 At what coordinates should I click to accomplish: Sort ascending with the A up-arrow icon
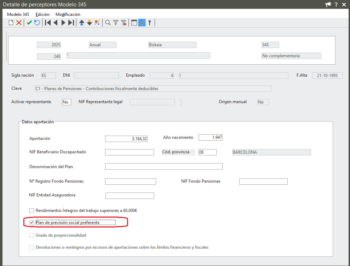(x=82, y=23)
